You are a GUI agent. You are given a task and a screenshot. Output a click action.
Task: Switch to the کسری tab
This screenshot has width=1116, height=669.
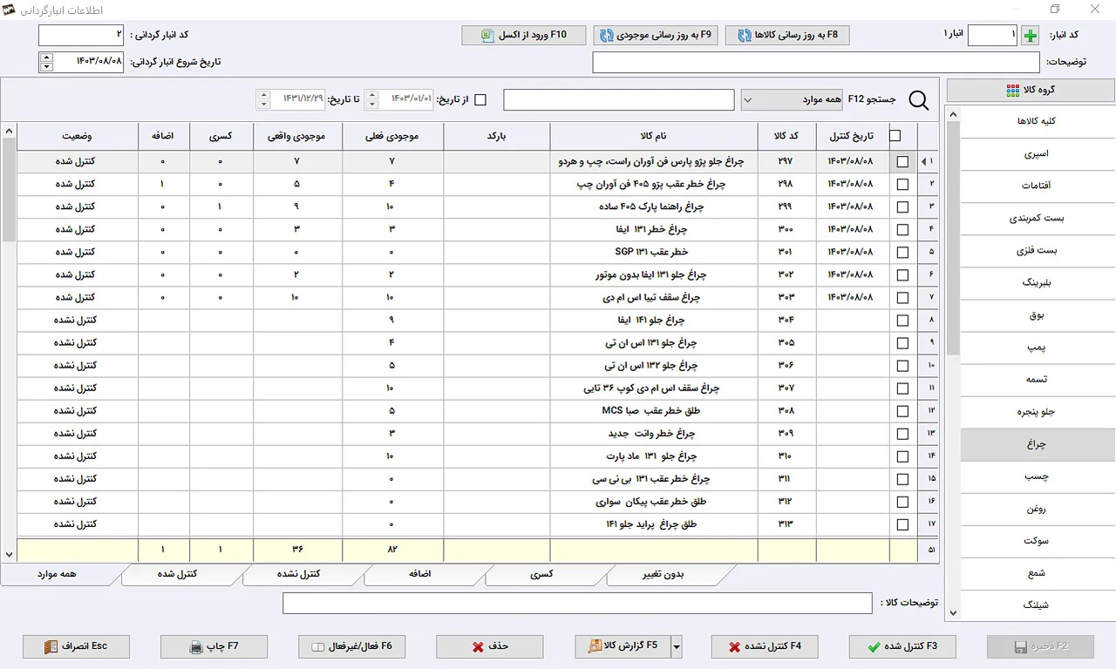click(x=542, y=575)
